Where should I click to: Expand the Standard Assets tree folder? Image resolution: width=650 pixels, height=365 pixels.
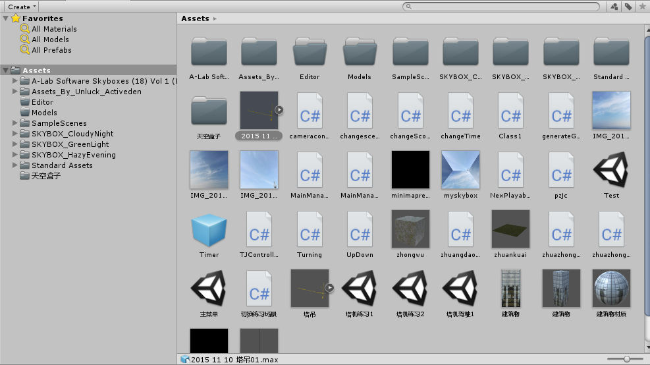pyautogui.click(x=16, y=165)
